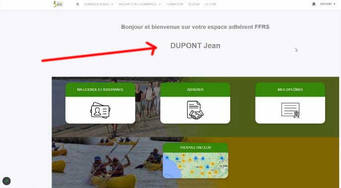
Task: Click the diploma certificate icon
Action: 290,110
